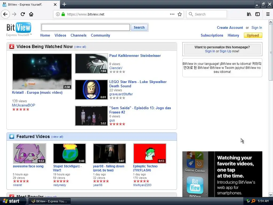273x205 pixels.
Task: Open Kristall - Europa video thumbnail
Action: click(42, 72)
